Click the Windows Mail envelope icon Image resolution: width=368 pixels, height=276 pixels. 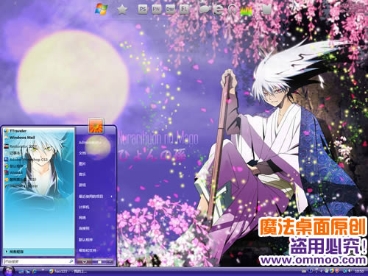7,138
